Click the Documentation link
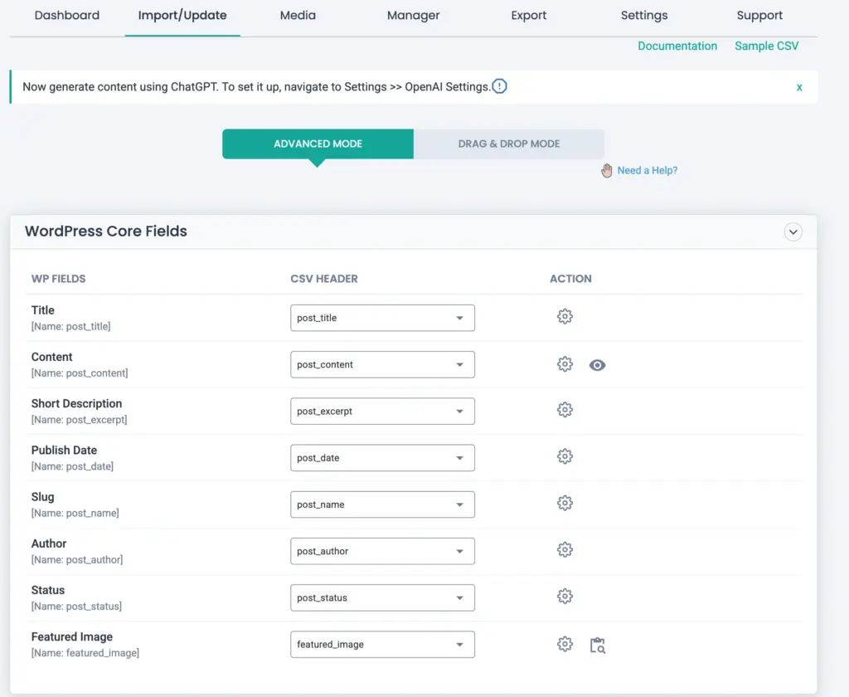The height and width of the screenshot is (697, 849). [677, 46]
